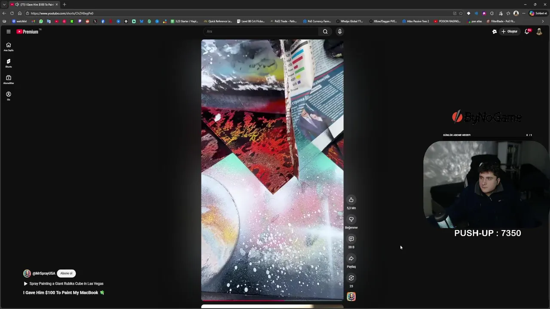
Task: Pause the Short by clicking the video
Action: (272, 170)
